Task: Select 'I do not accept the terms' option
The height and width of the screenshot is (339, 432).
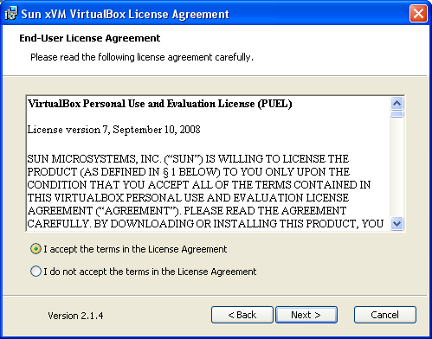Action: point(35,272)
